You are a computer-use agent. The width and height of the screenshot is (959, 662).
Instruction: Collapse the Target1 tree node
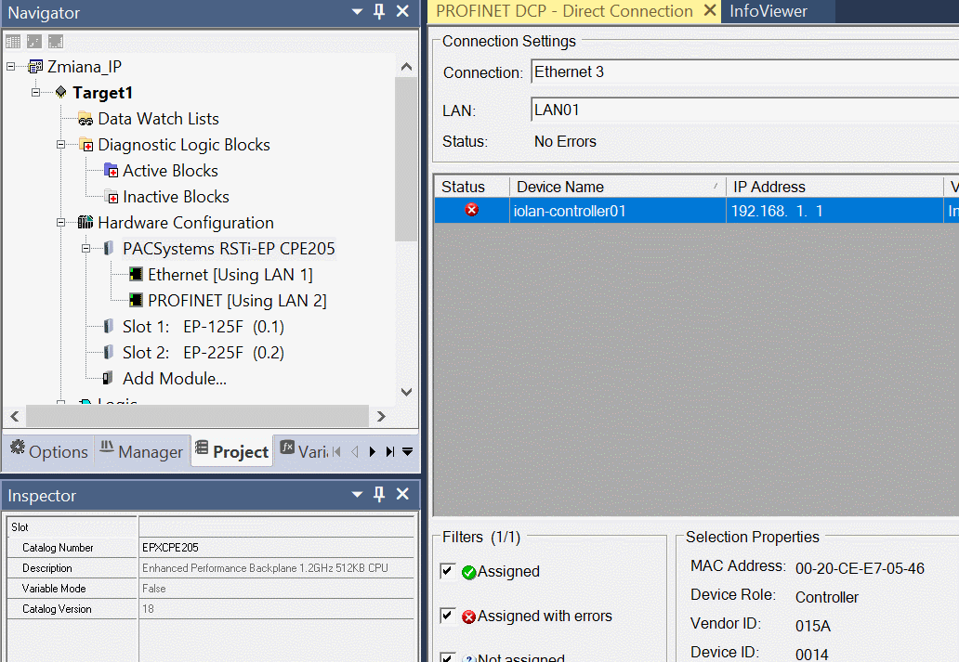[x=36, y=92]
